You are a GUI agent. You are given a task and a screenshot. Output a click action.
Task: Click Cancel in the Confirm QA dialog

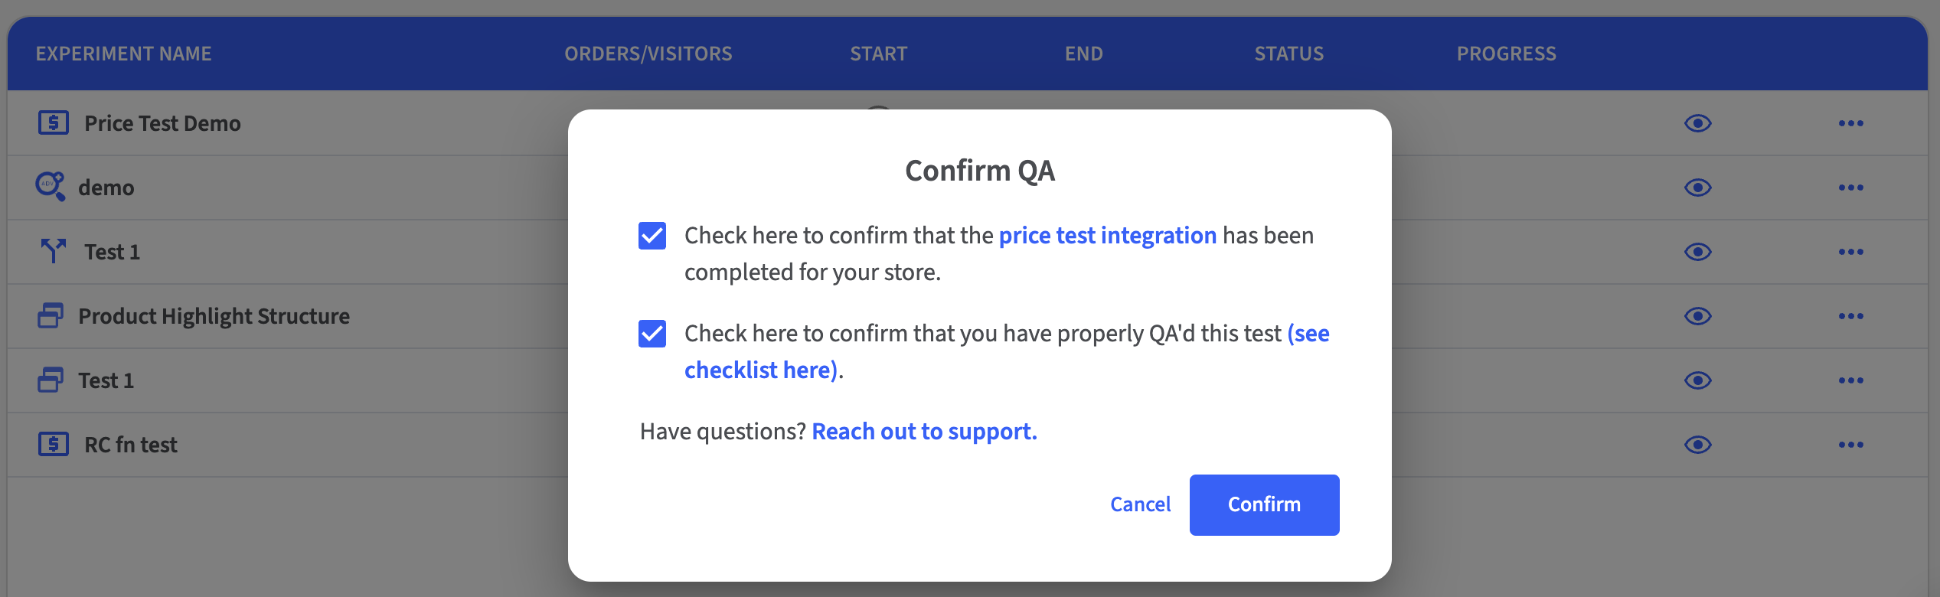tap(1140, 504)
